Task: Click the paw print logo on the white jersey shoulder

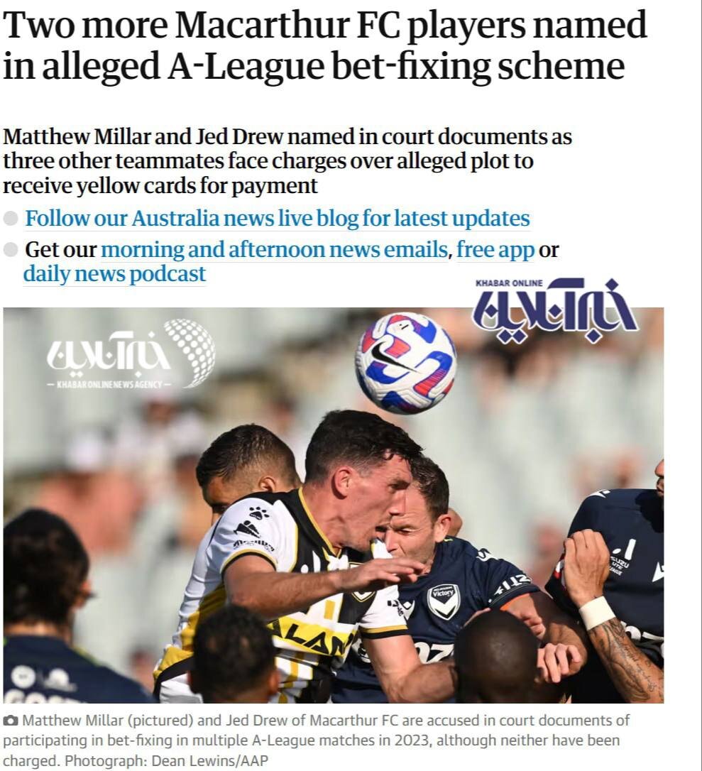Action: (x=258, y=513)
